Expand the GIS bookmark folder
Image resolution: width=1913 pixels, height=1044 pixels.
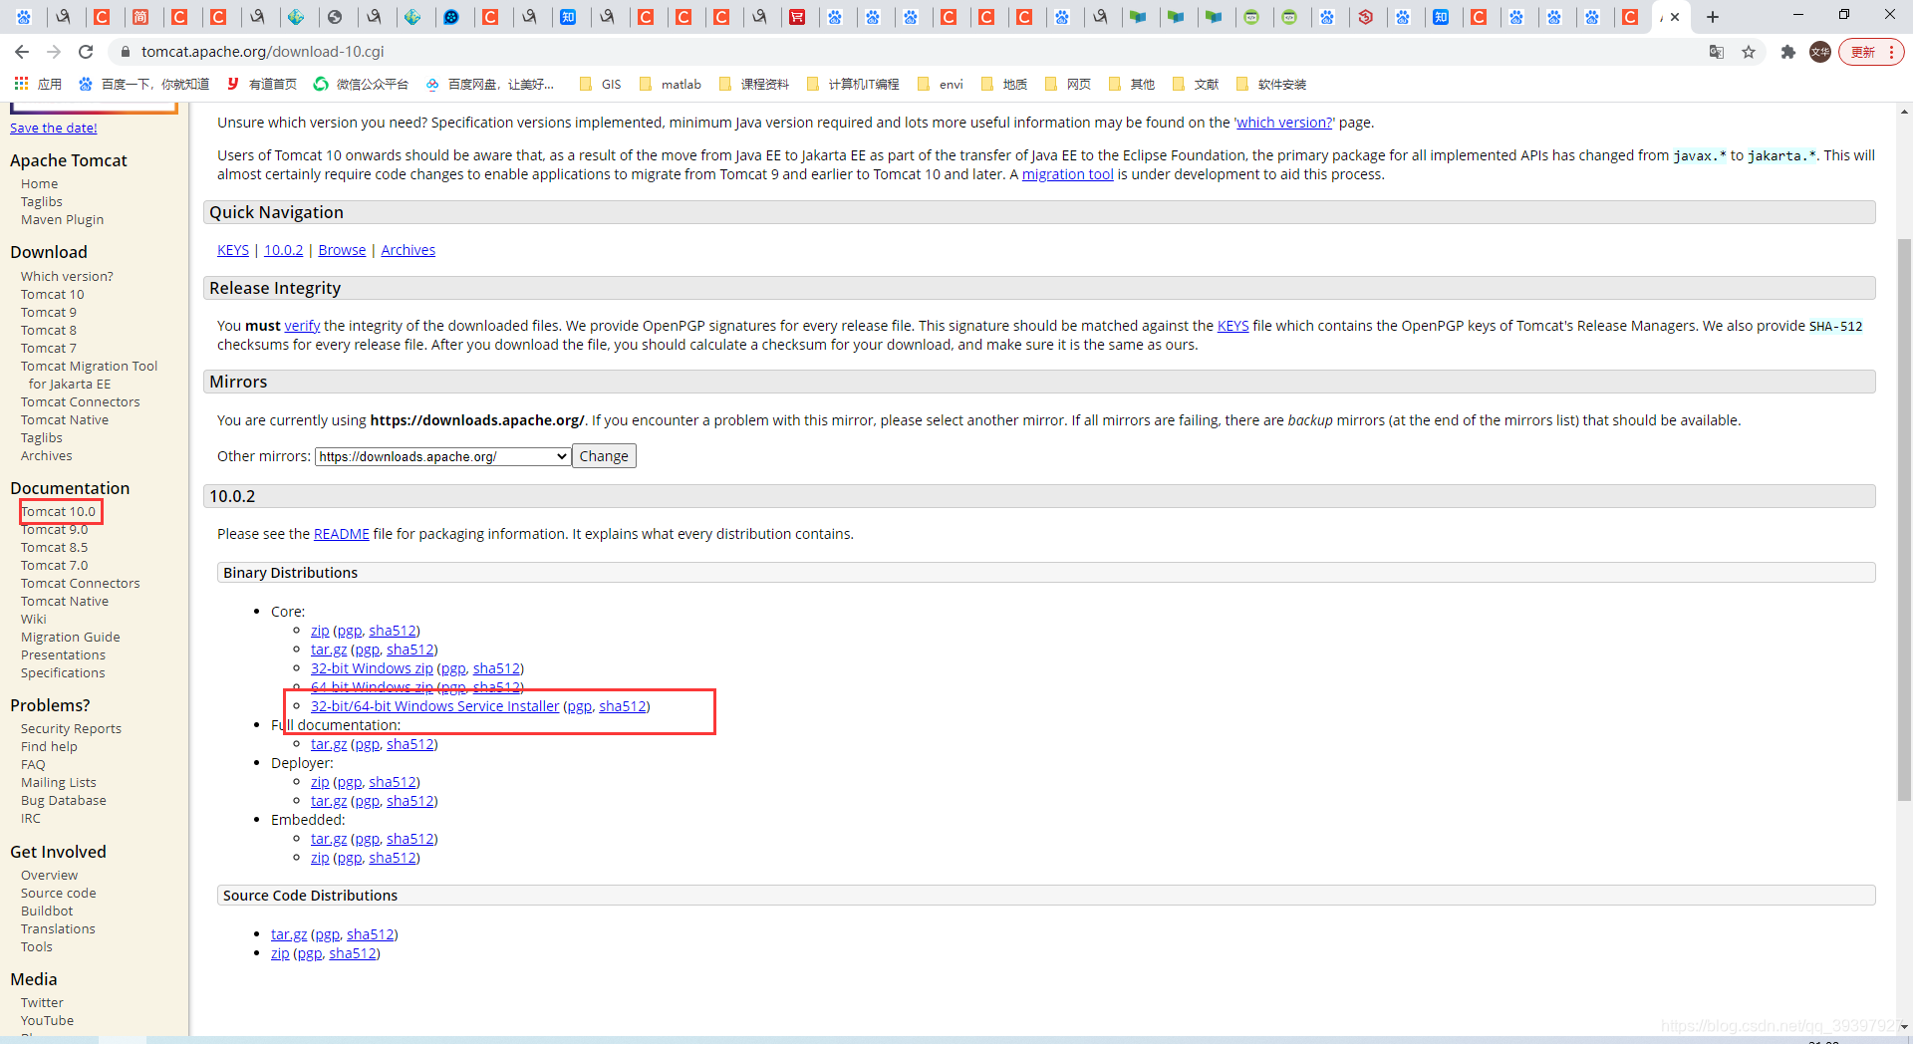click(x=600, y=84)
